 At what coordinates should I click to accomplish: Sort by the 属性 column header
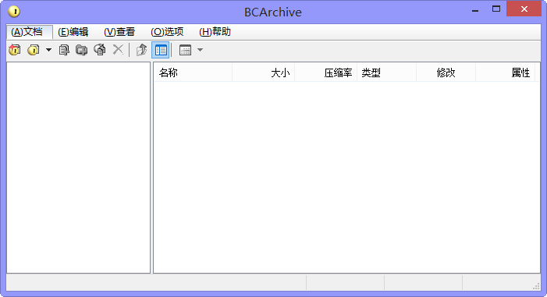pos(505,72)
